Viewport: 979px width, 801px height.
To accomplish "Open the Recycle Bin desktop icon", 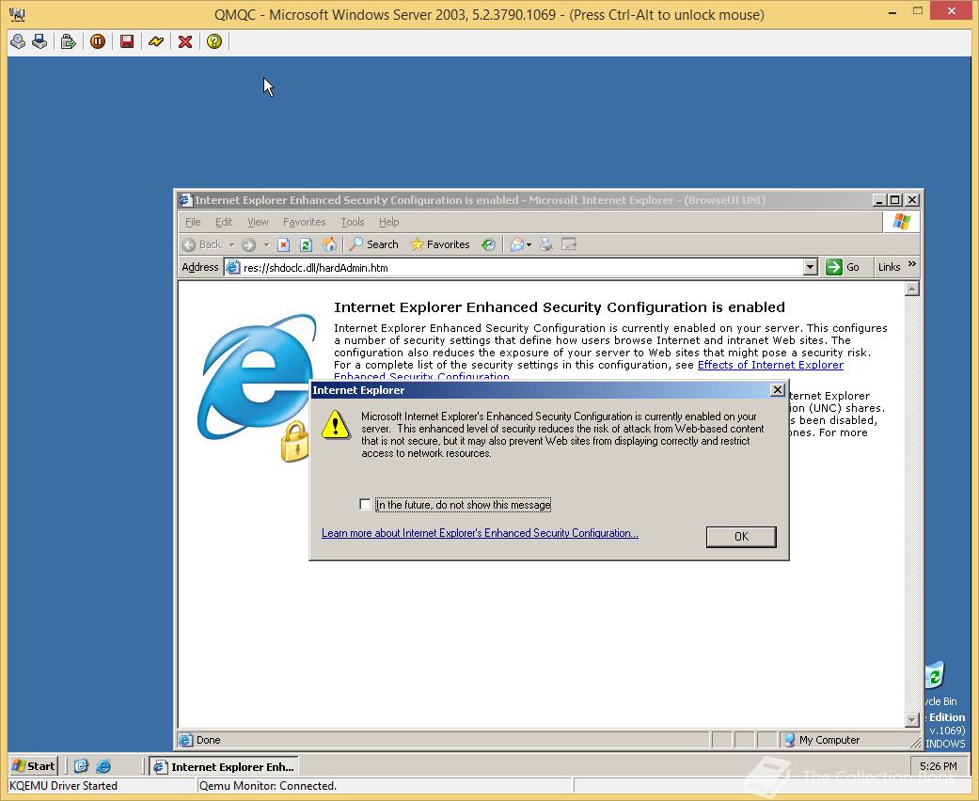I will pyautogui.click(x=936, y=678).
